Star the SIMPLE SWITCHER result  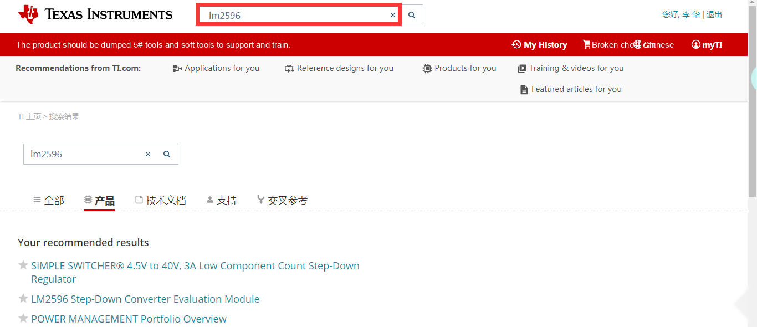click(x=23, y=265)
